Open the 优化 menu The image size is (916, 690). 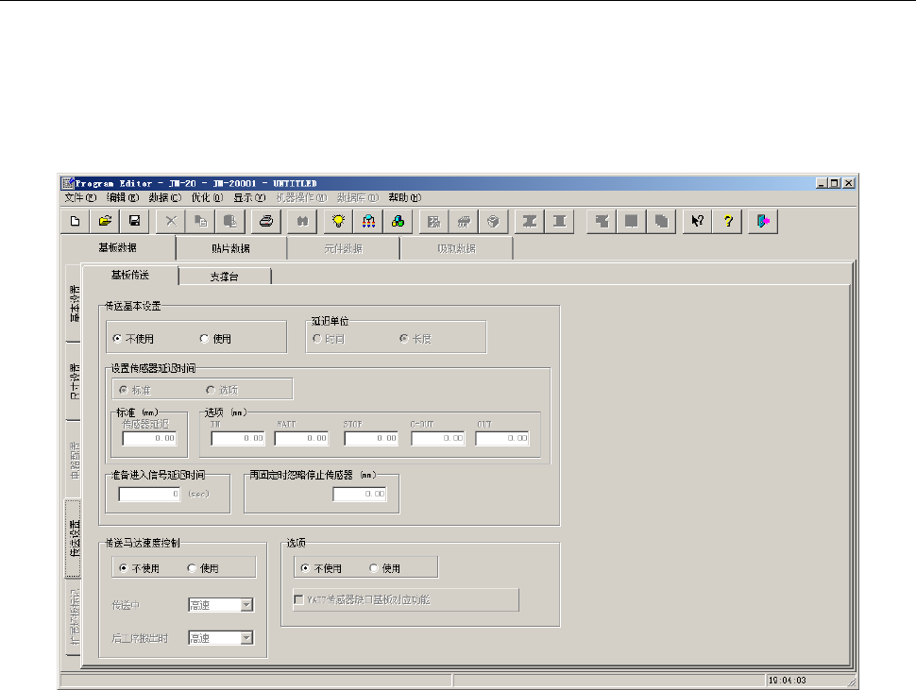pos(206,198)
